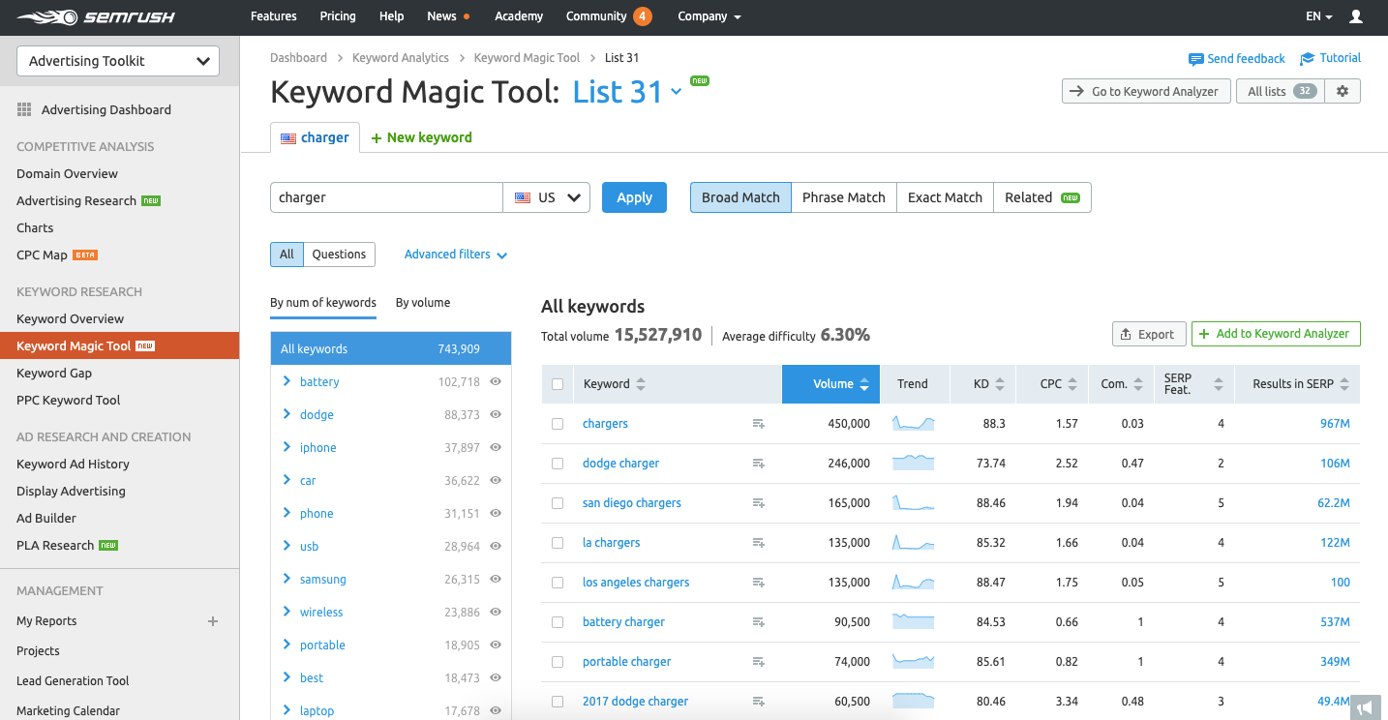This screenshot has height=720, width=1388.
Task: Select the Phrase Match tab
Action: pyautogui.click(x=844, y=197)
